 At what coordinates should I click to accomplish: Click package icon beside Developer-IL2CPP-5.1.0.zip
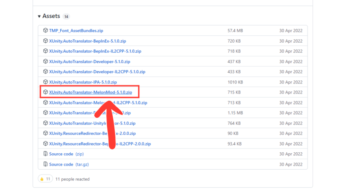point(45,71)
